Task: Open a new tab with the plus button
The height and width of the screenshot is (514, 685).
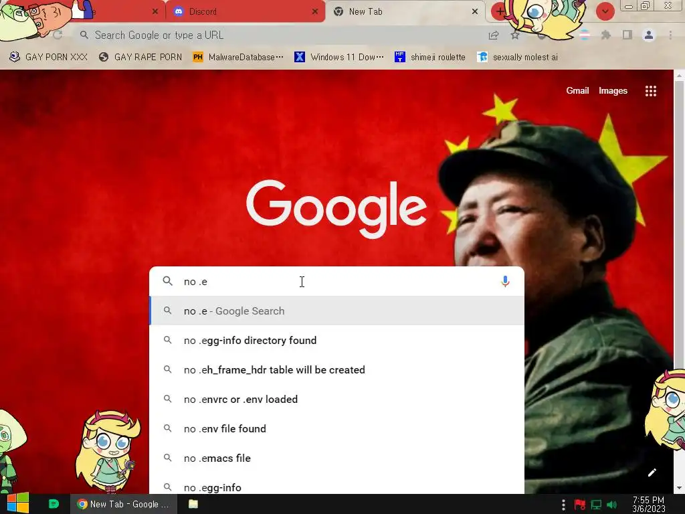Action: (x=499, y=11)
